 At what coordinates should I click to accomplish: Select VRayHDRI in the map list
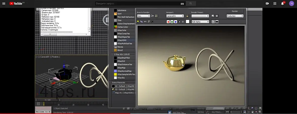(x=124, y=40)
